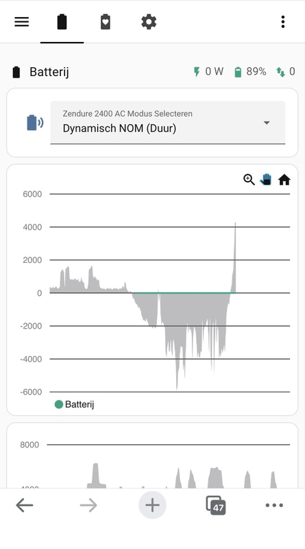Click the 0 W power lightning indicator
The height and width of the screenshot is (549, 305).
point(208,72)
